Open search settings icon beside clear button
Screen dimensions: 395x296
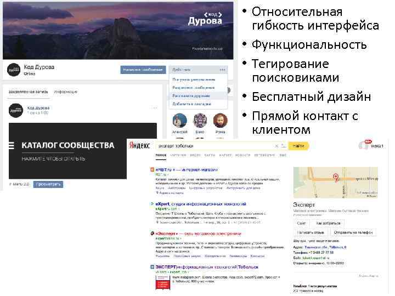click(x=284, y=146)
